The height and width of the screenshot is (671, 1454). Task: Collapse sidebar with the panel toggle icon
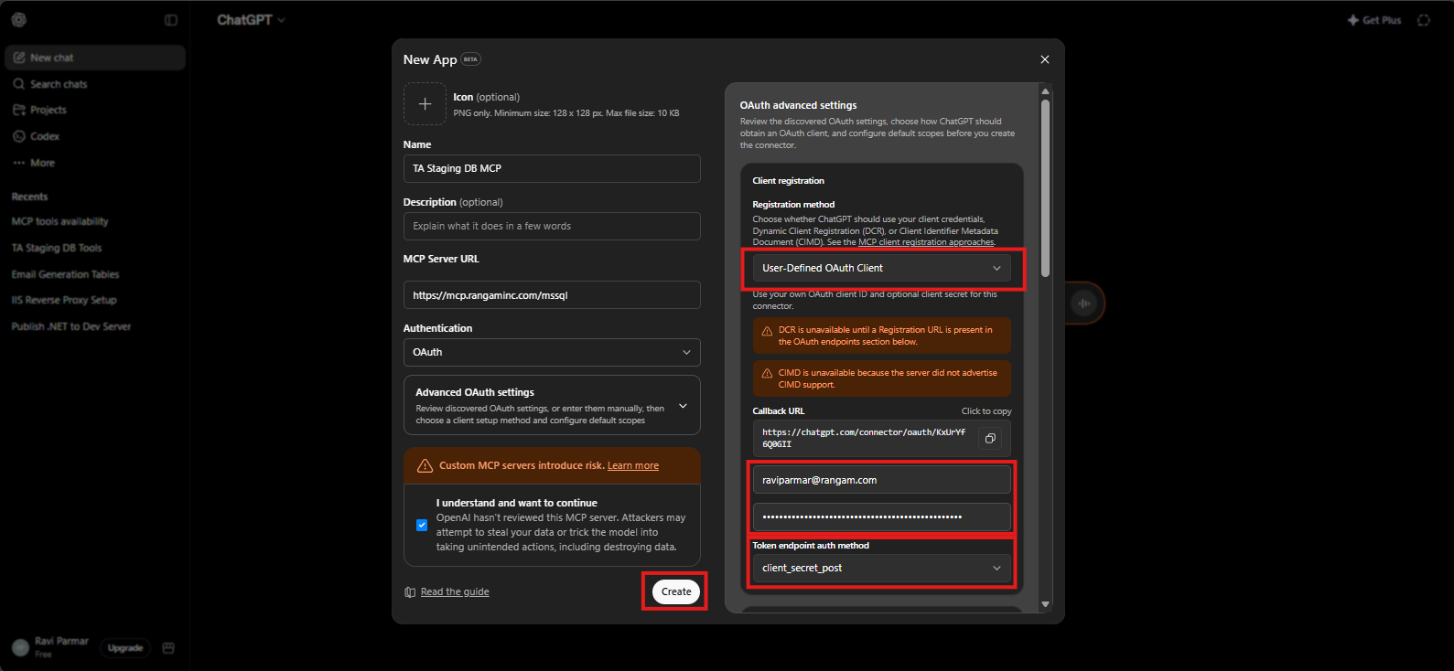pyautogui.click(x=171, y=19)
